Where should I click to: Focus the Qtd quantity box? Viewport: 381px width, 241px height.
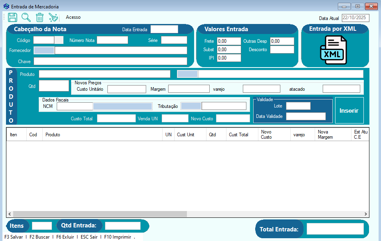click(x=54, y=86)
